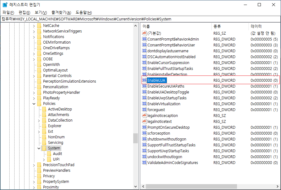281x190 pixels.
Task: Select the ActiveDesktop key
Action: 60,109
